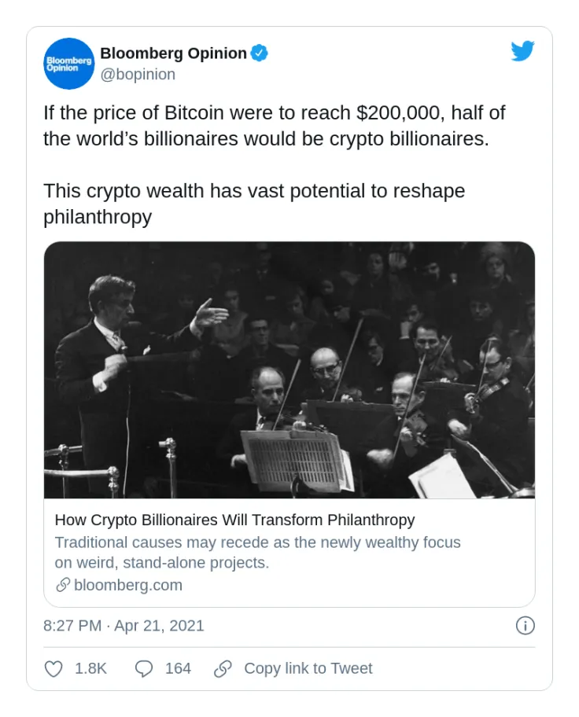Viewport: 579px width, 717px height.
Task: Click the Bloomberg Opinion profile avatar
Action: [69, 64]
